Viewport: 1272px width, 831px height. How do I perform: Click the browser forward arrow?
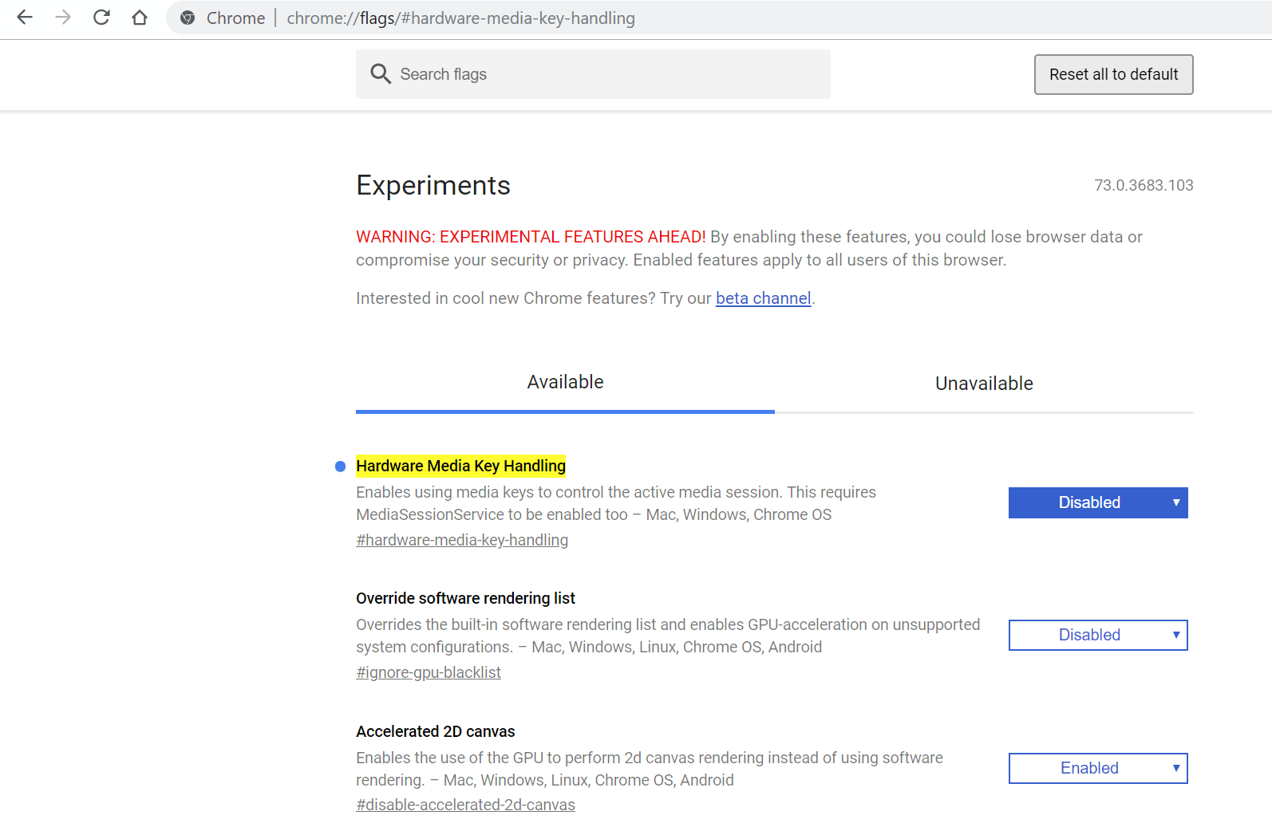(x=63, y=18)
